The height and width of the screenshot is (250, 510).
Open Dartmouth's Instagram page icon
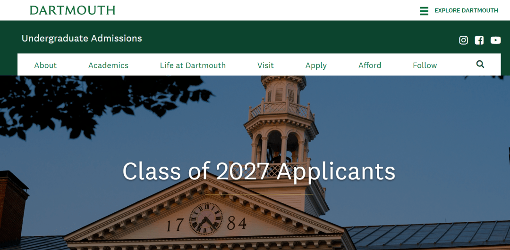[463, 40]
